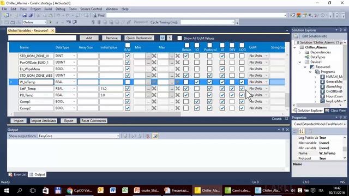Click the New Project icon in toolbar
349x196 pixels.
click(7, 15)
